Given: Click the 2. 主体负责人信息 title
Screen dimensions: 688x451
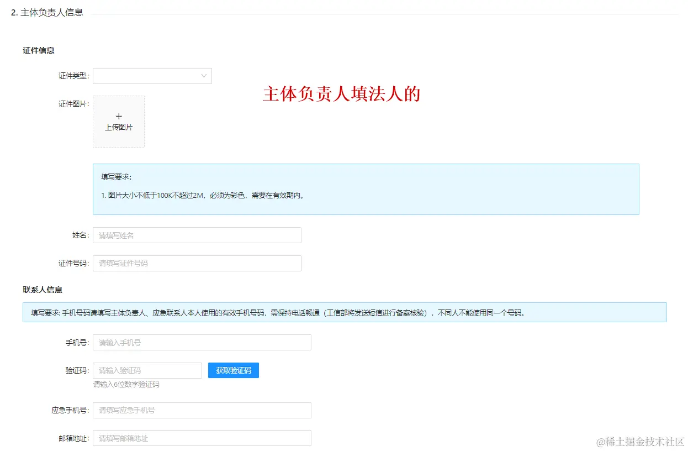Looking at the screenshot, I should tap(47, 12).
